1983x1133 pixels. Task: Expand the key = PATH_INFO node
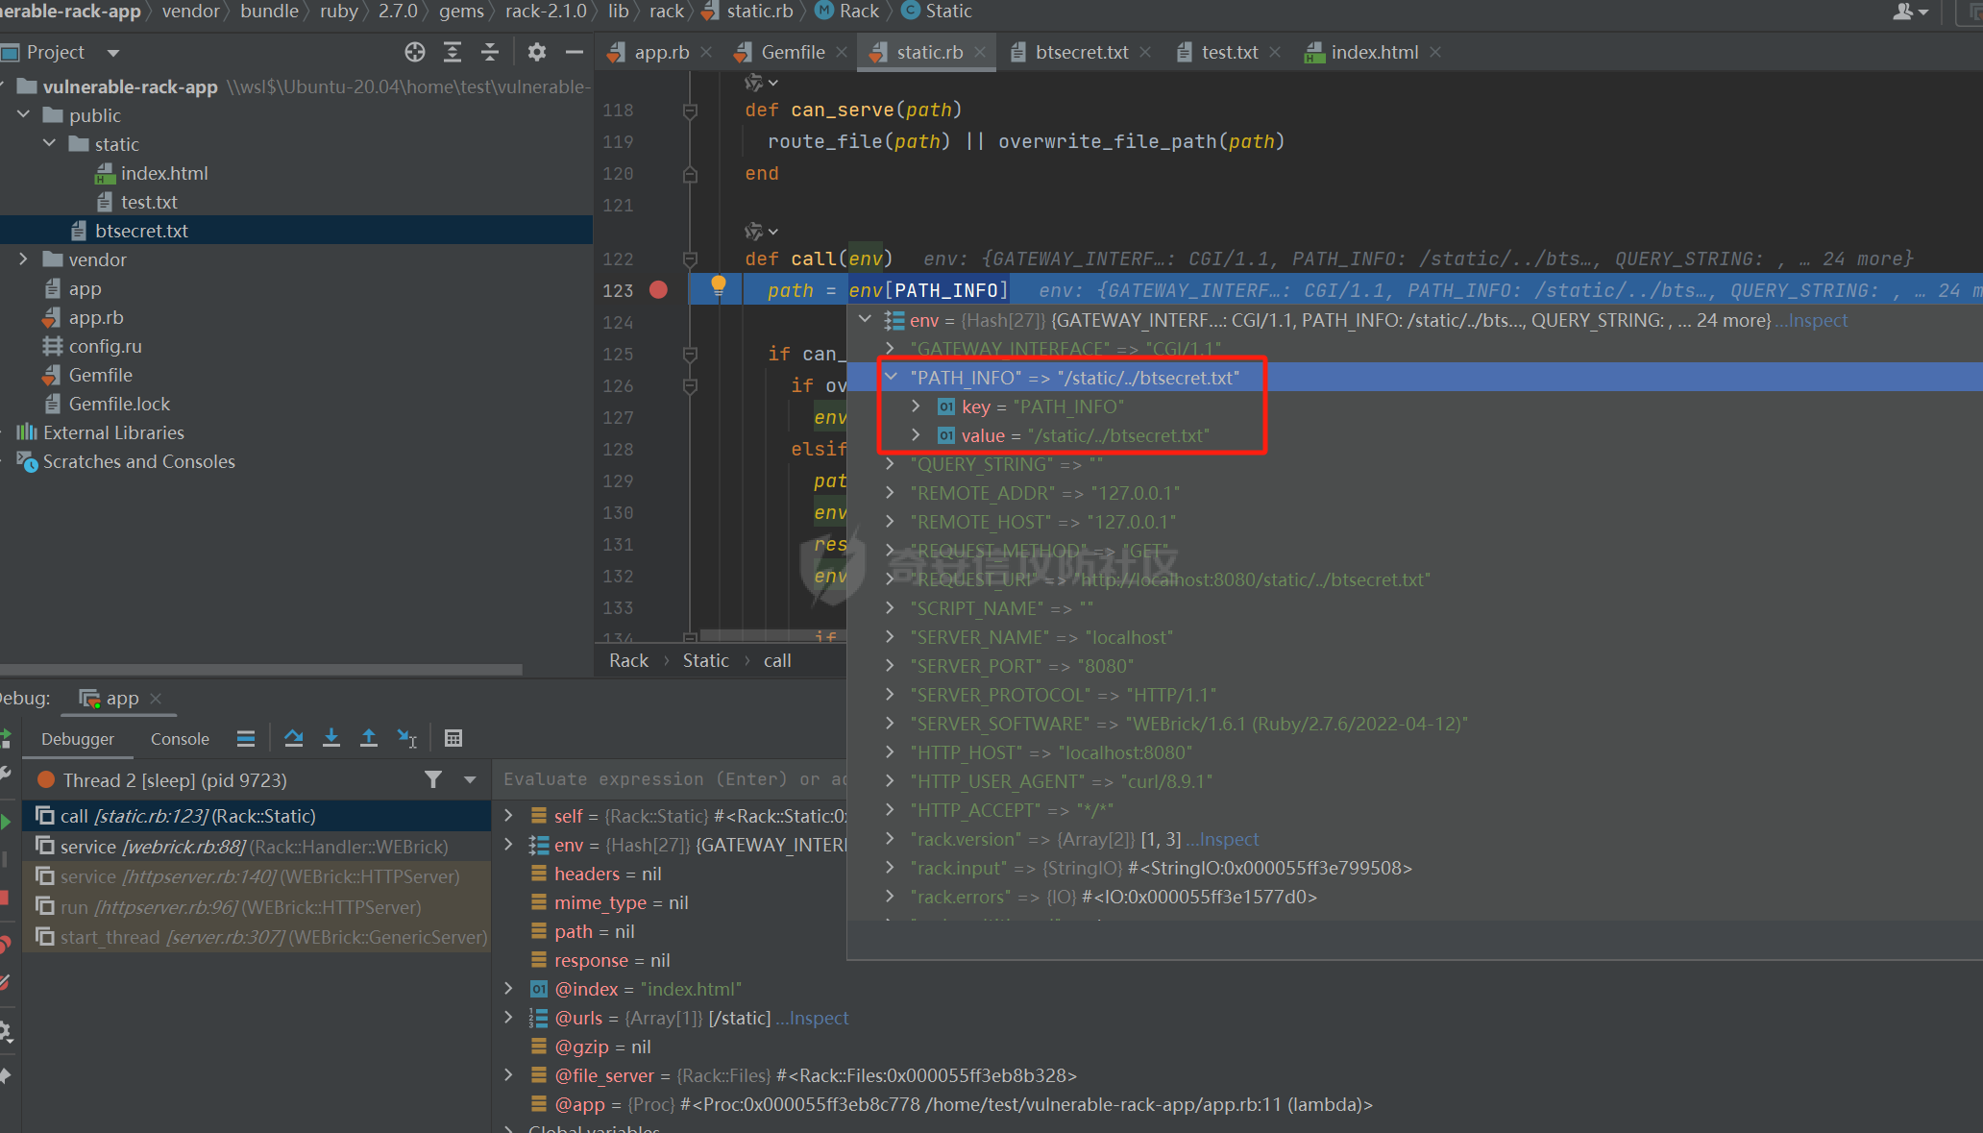[916, 406]
